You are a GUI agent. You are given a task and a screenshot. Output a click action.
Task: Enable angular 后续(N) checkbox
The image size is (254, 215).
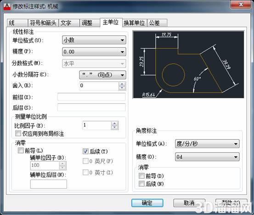pos(142,184)
